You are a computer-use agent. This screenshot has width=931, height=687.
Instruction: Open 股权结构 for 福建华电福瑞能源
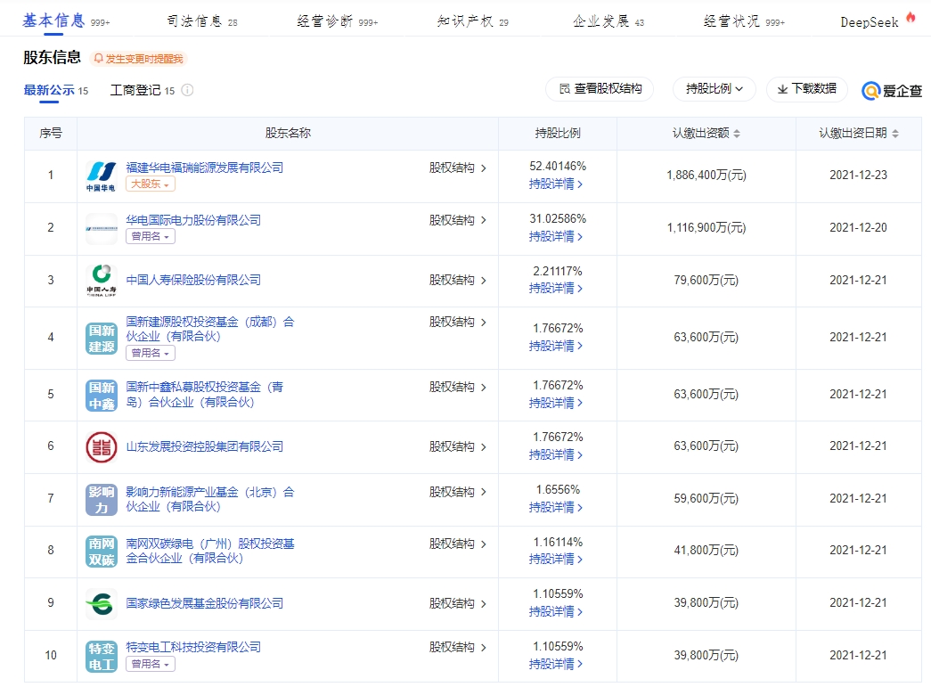tap(457, 168)
